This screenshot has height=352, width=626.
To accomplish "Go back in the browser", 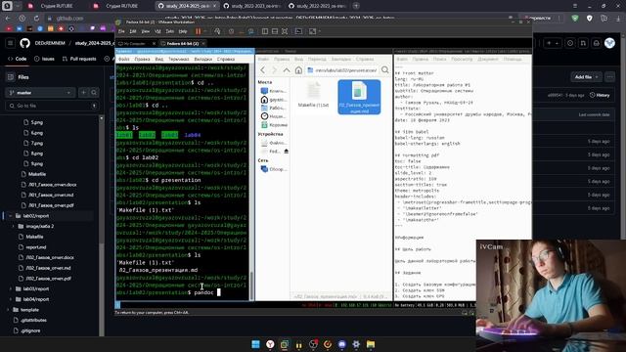I will (x=8, y=19).
